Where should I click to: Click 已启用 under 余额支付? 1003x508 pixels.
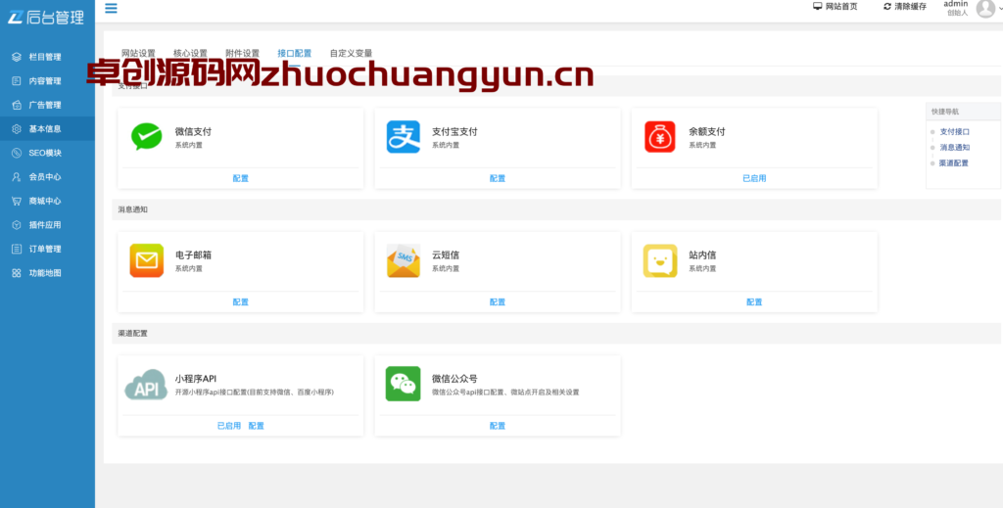tap(754, 179)
